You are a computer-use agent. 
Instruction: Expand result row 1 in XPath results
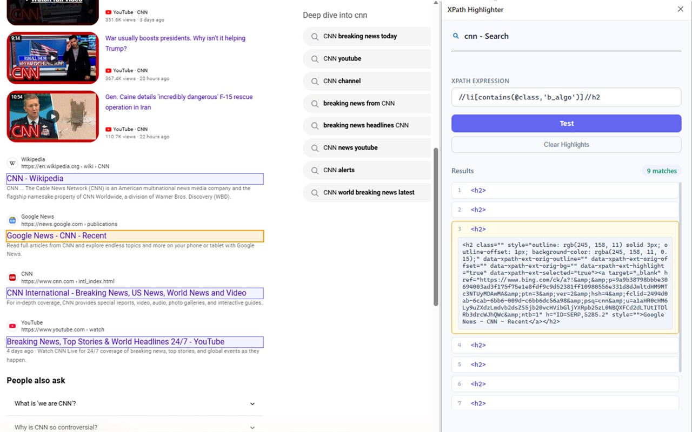click(565, 190)
